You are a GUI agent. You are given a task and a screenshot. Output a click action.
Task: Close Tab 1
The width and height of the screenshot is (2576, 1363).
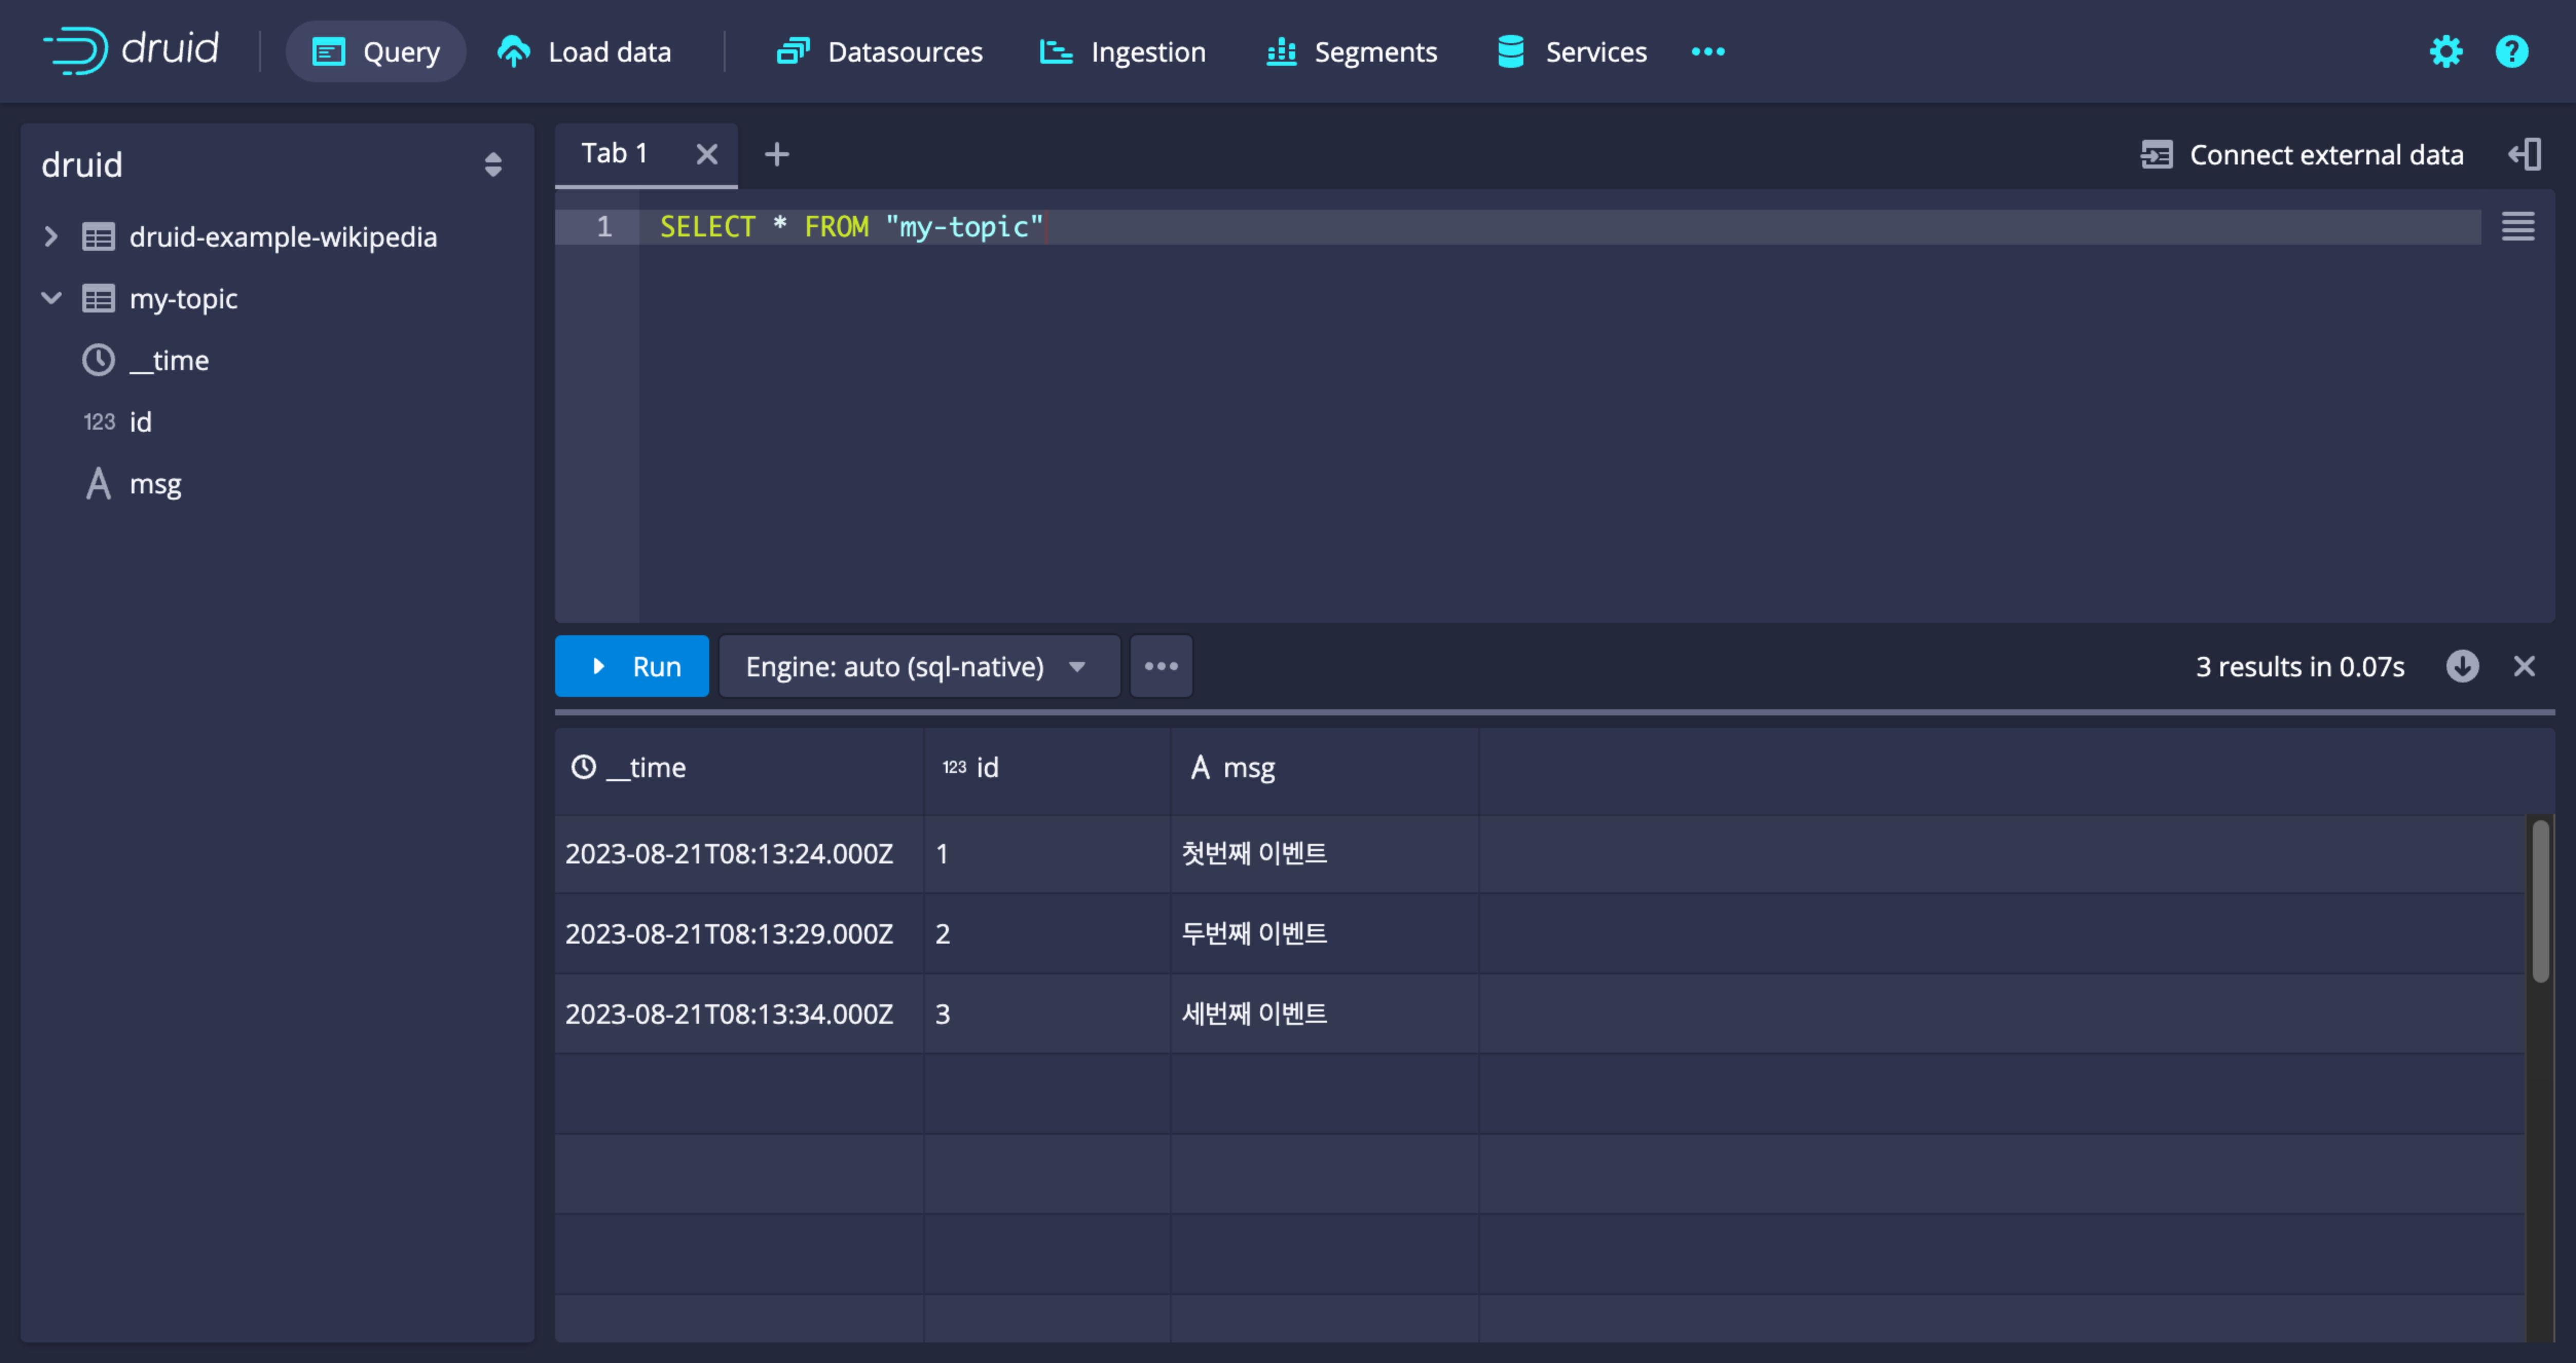(x=707, y=154)
